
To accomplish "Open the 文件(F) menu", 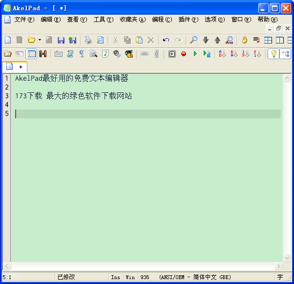I will 24,20.
